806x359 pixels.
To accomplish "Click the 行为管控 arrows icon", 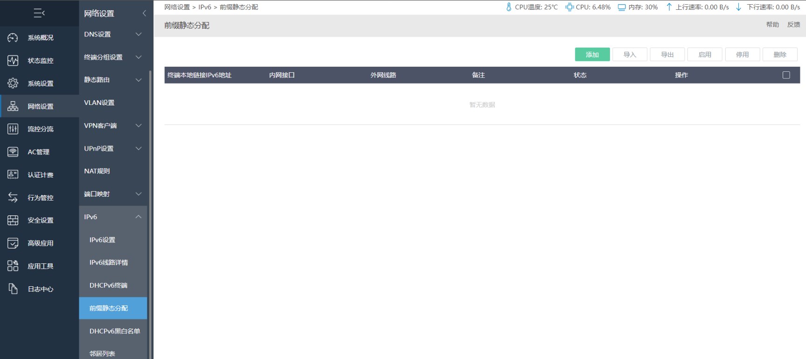I will click(x=13, y=198).
